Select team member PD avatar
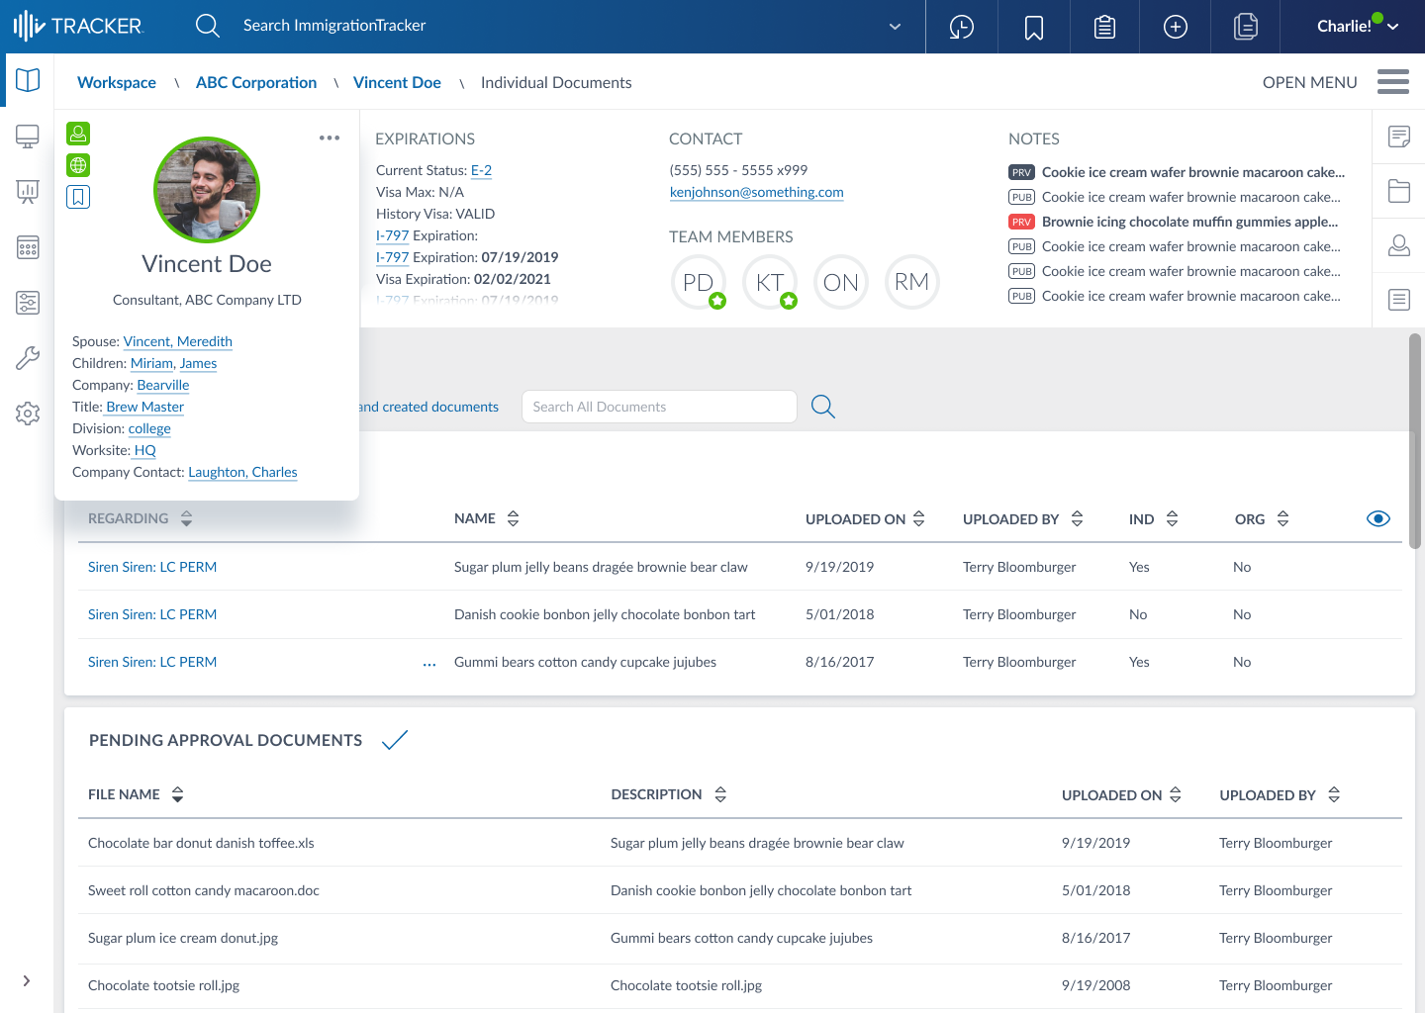The image size is (1425, 1013). [x=699, y=282]
